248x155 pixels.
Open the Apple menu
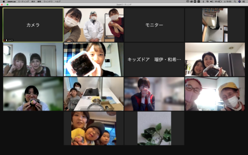[4, 2]
